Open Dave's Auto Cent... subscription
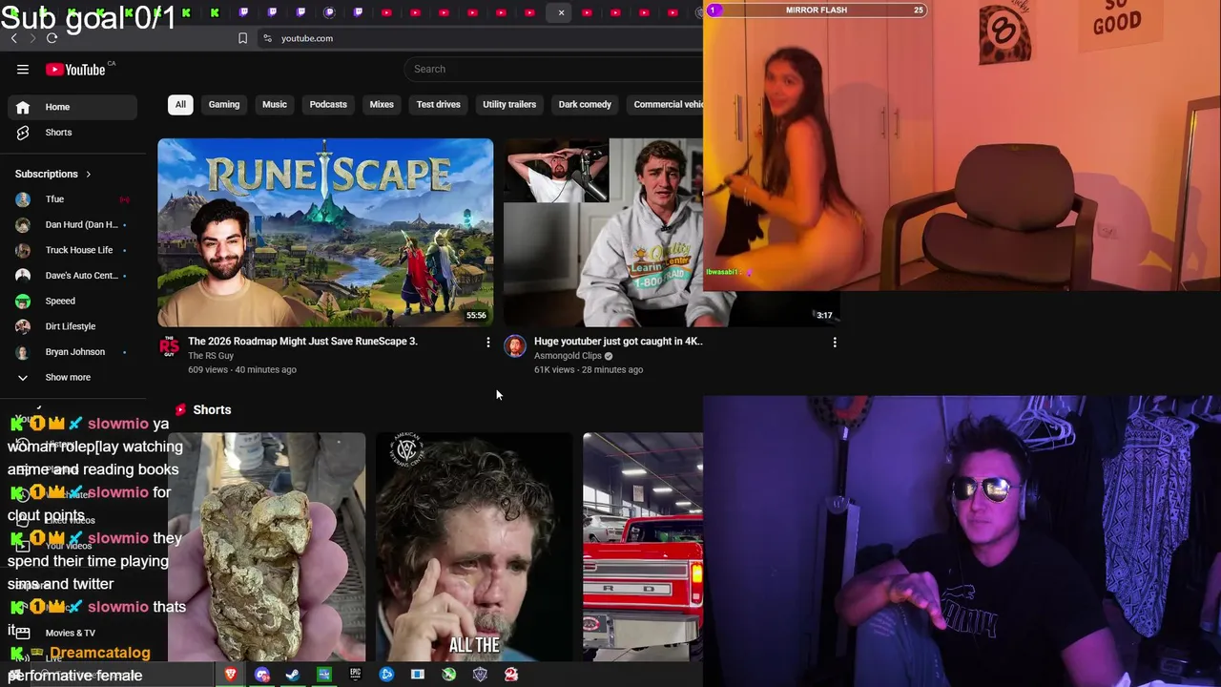The width and height of the screenshot is (1221, 687). point(72,276)
